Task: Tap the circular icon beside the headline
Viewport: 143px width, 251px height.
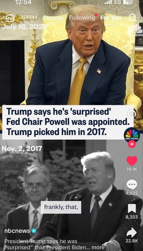Action: tap(132, 114)
